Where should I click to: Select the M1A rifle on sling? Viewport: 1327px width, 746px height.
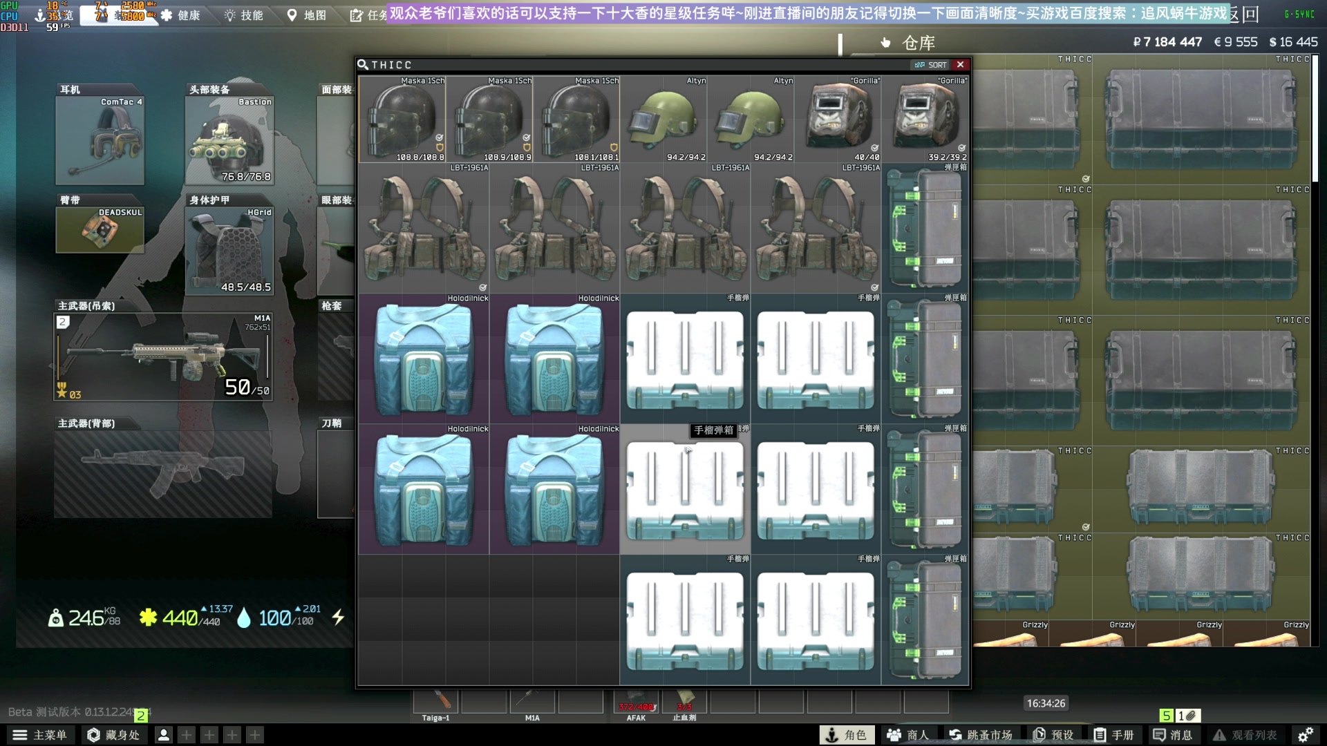click(x=164, y=357)
